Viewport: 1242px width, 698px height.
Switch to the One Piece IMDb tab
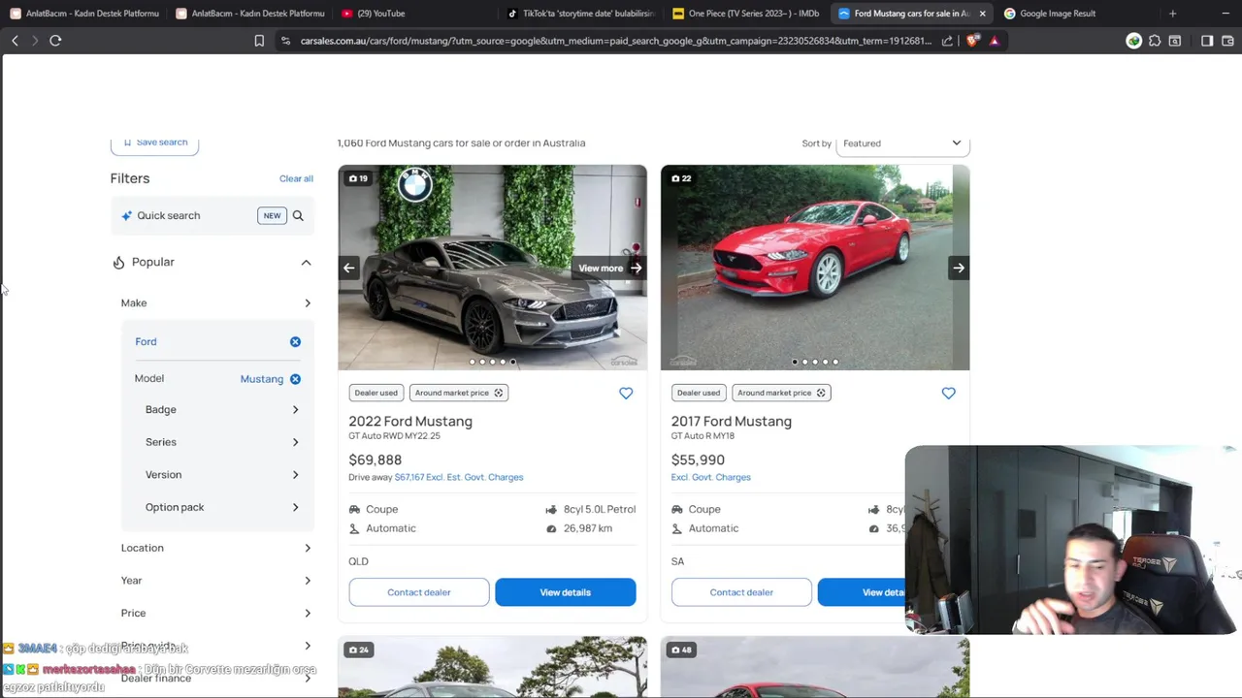point(746,14)
